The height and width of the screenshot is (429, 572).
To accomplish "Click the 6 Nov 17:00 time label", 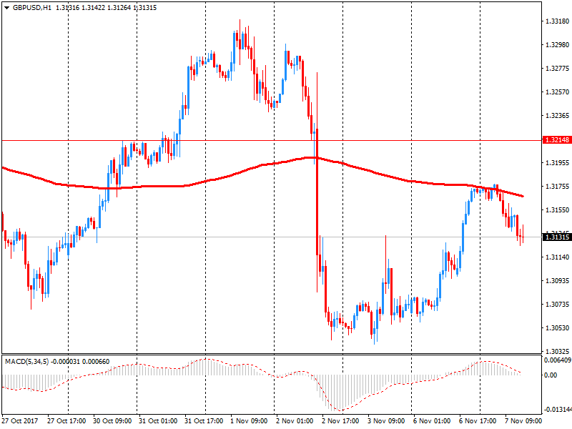I will [x=478, y=421].
